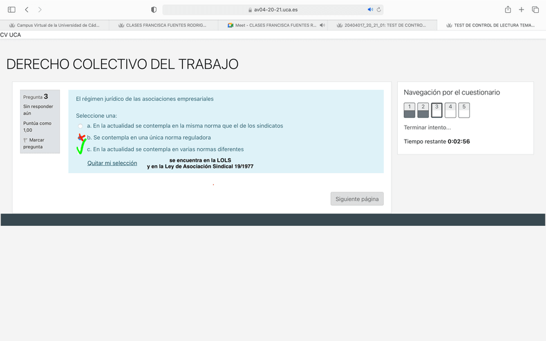Click Navegación por el cuestionario heading
Viewport: 546px width, 341px height.
tap(451, 92)
